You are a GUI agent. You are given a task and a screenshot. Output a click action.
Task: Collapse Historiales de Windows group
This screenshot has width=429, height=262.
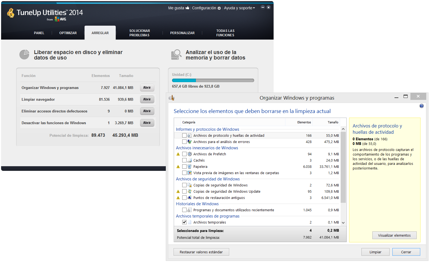click(x=197, y=204)
